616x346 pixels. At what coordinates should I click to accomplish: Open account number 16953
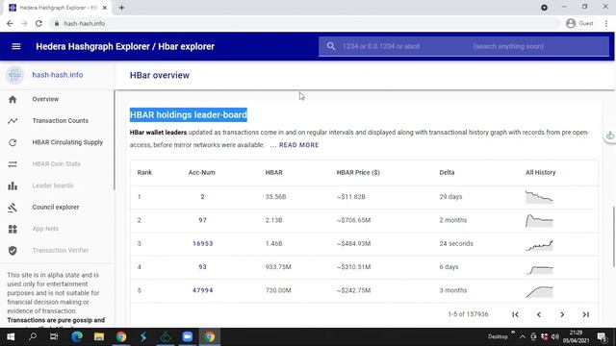202,243
